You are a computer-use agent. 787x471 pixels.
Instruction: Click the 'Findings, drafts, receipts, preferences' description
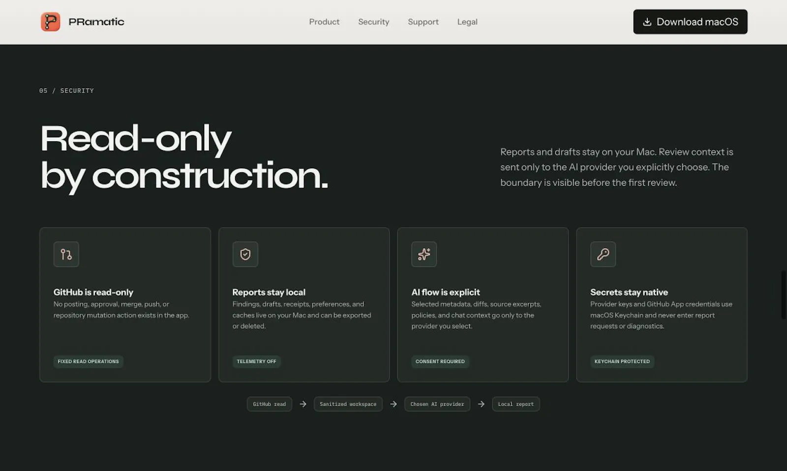[x=302, y=315]
